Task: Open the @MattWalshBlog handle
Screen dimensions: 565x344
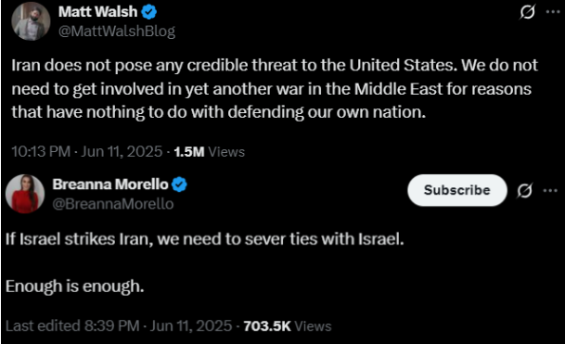Action: click(x=117, y=32)
